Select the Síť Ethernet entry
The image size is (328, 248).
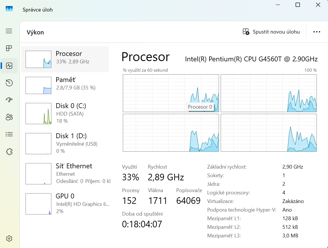coord(65,173)
